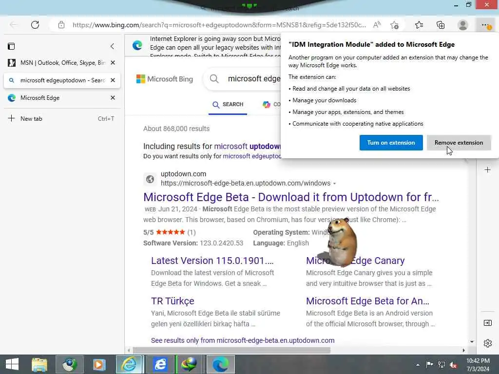Open Microsoft Edge Beta for Android link
This screenshot has height=374, width=499.
367,301
